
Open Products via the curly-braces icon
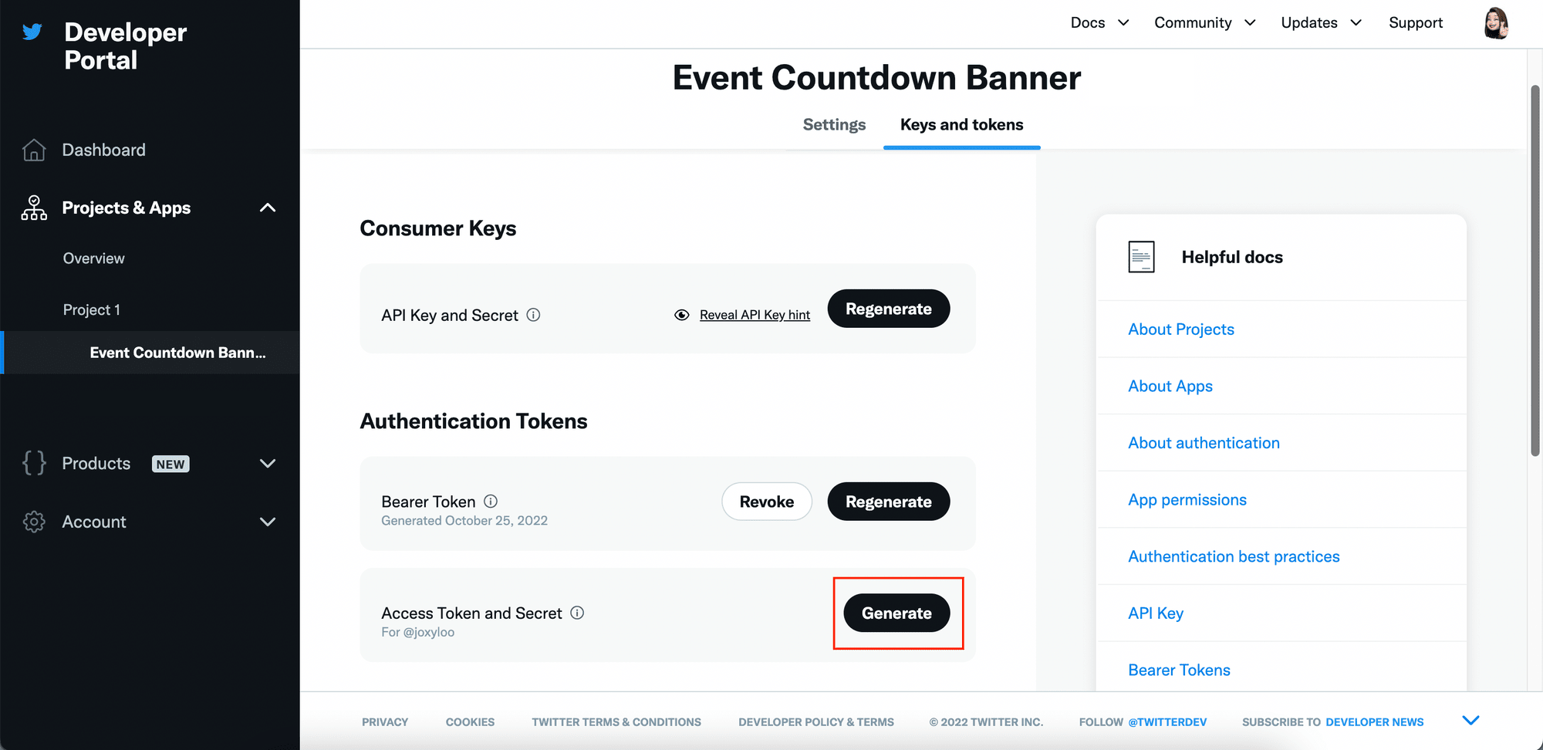[33, 463]
